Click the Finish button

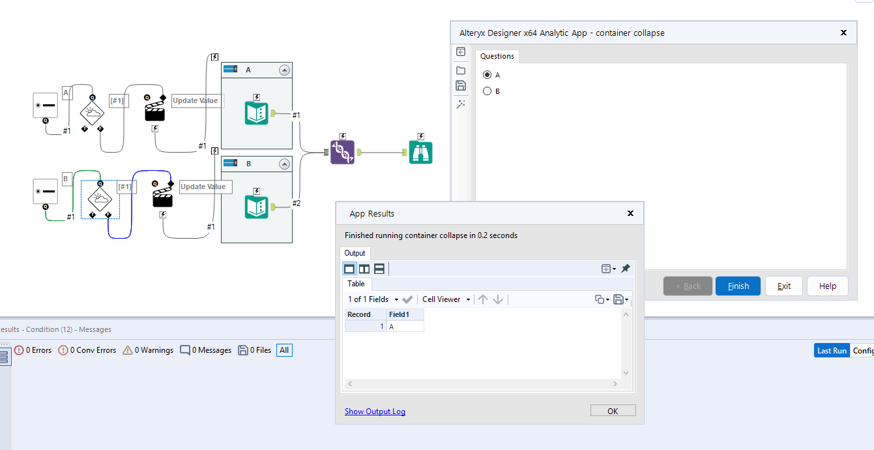tap(738, 286)
